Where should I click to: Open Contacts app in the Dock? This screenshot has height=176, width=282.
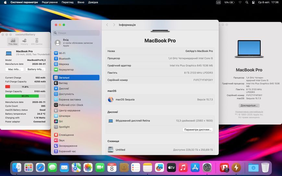coord(124,168)
